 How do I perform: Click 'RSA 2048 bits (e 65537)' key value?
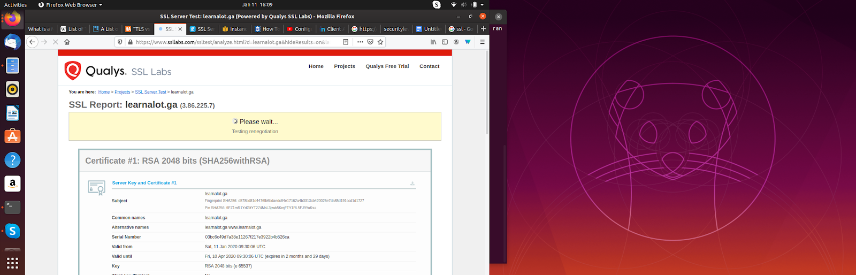coord(228,266)
